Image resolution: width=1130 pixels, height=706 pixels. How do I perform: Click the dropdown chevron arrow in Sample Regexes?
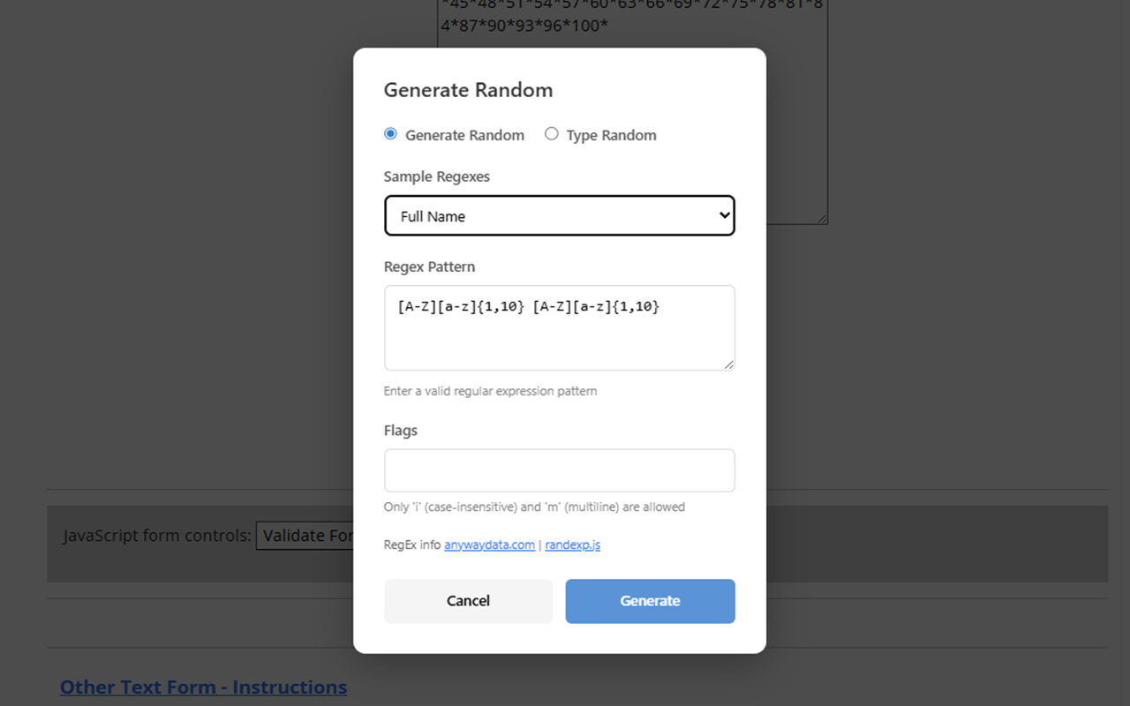click(x=724, y=215)
